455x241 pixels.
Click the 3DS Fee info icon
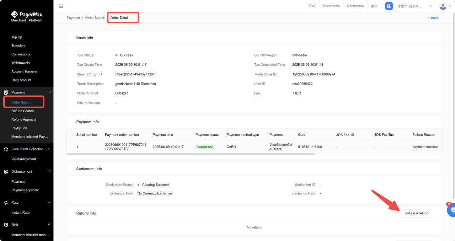point(353,135)
